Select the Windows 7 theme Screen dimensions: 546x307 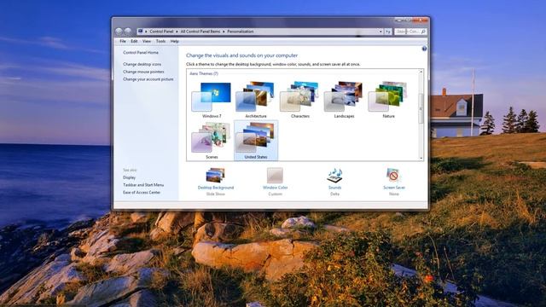[212, 100]
